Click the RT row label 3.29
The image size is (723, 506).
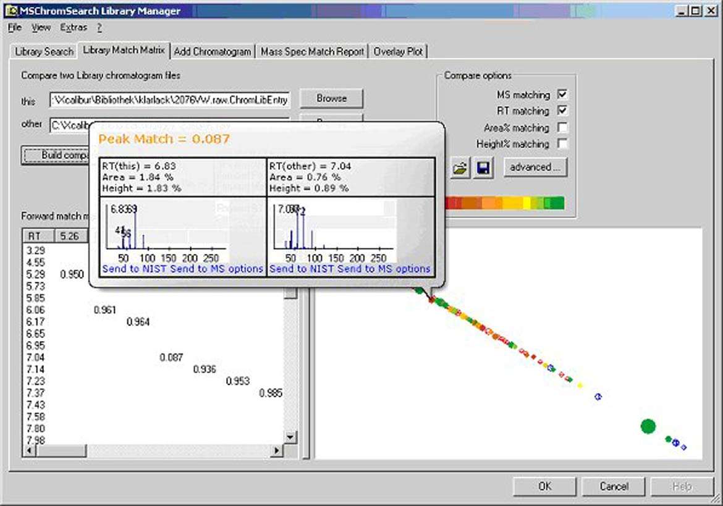(35, 251)
